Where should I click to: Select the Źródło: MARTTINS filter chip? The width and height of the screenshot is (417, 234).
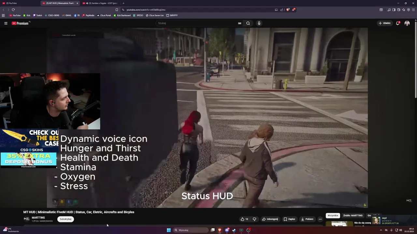click(353, 215)
